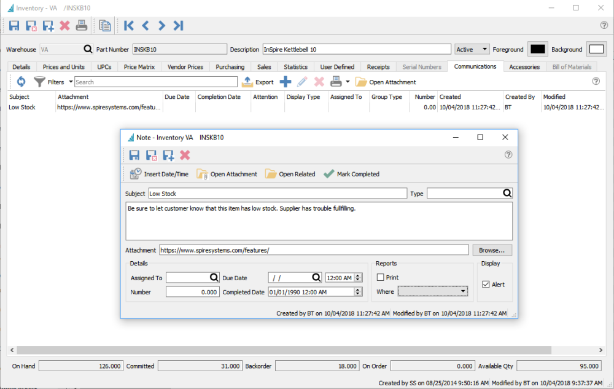The image size is (614, 389).
Task: Adjust the Completed Date spinner
Action: coord(358,291)
